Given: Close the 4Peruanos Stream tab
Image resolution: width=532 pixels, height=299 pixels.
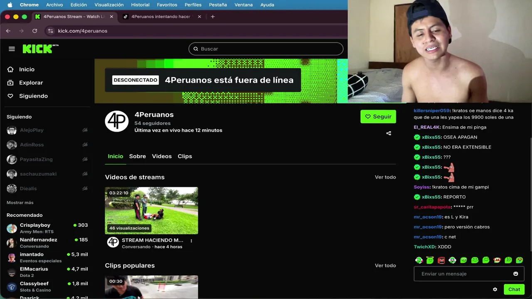Looking at the screenshot, I should tap(111, 17).
